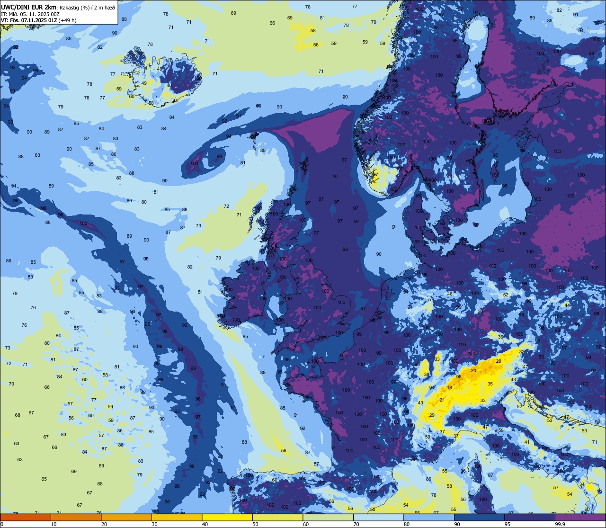Click the 80–90% light blue legend swatch
Screen dimensions: 606x528
[429, 518]
